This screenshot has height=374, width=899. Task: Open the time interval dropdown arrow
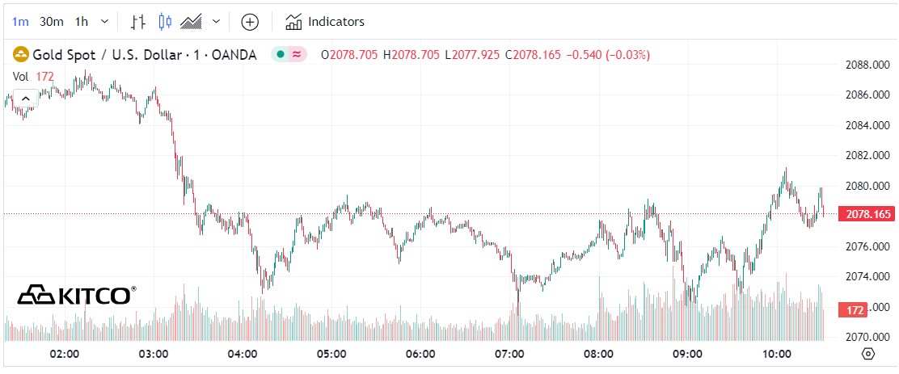point(104,22)
